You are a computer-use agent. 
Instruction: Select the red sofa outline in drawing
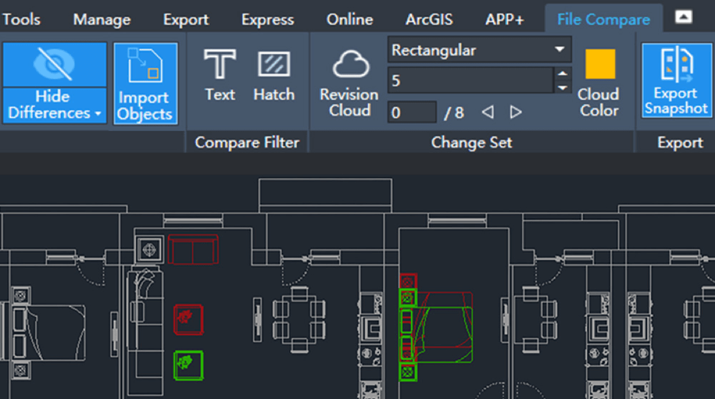[x=193, y=249]
